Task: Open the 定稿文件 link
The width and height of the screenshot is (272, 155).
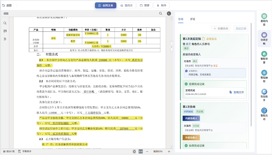Action: click(x=237, y=92)
